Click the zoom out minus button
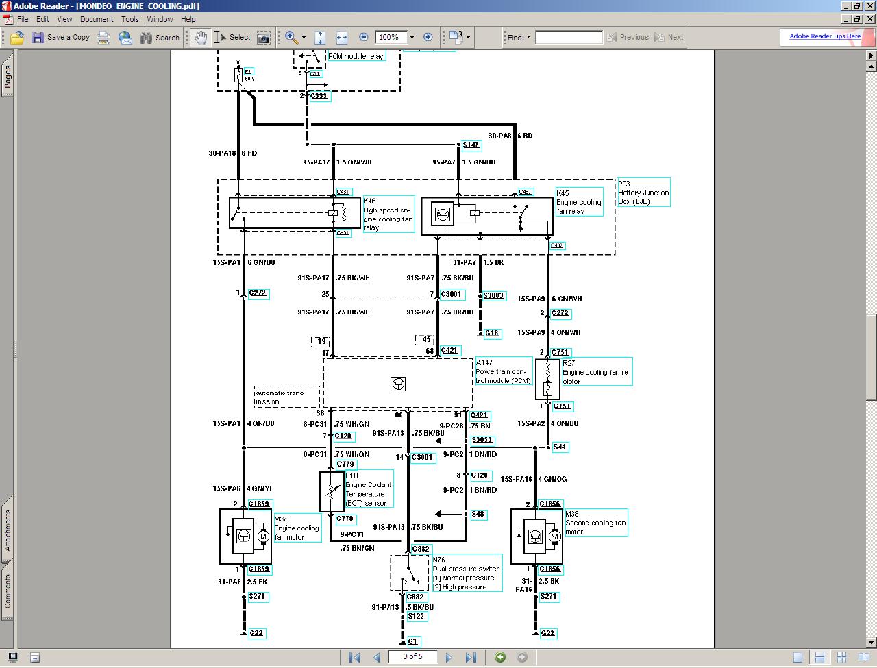The width and height of the screenshot is (877, 668). pyautogui.click(x=364, y=37)
